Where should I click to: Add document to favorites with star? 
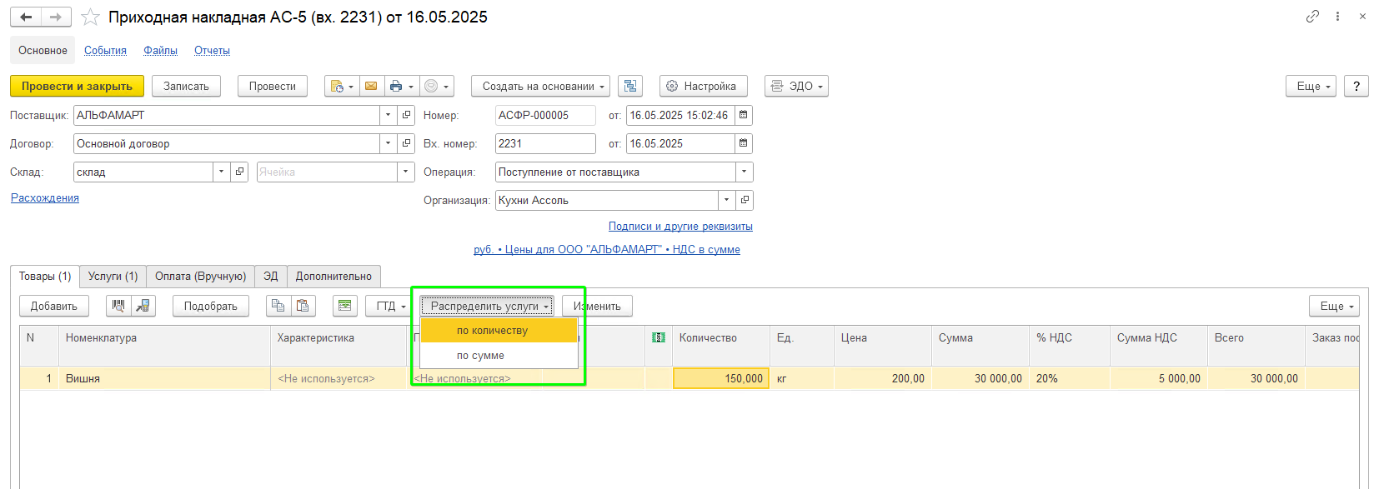pyautogui.click(x=91, y=17)
